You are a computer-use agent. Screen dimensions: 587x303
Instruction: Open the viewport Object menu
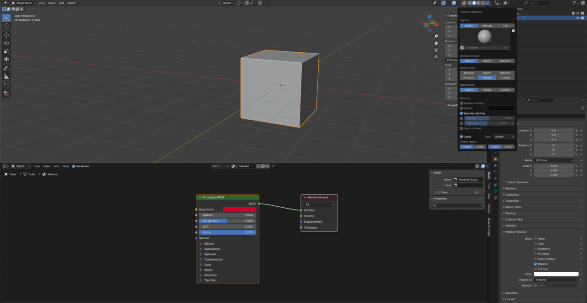71,3
